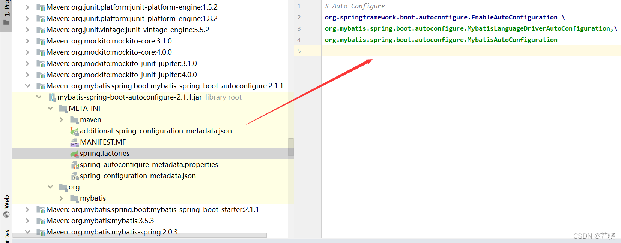The width and height of the screenshot is (621, 243).
Task: Click the Web tool window globe icon
Action: pyautogui.click(x=6, y=214)
